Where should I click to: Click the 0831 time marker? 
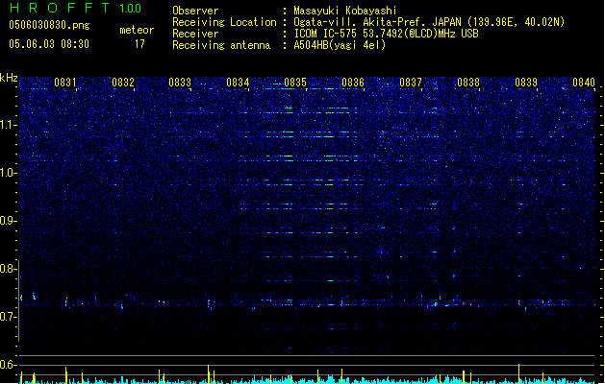[x=65, y=83]
